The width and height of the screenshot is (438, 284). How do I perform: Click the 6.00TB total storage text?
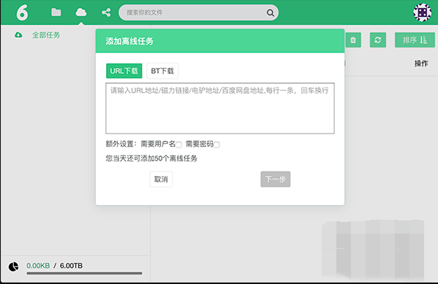click(71, 266)
